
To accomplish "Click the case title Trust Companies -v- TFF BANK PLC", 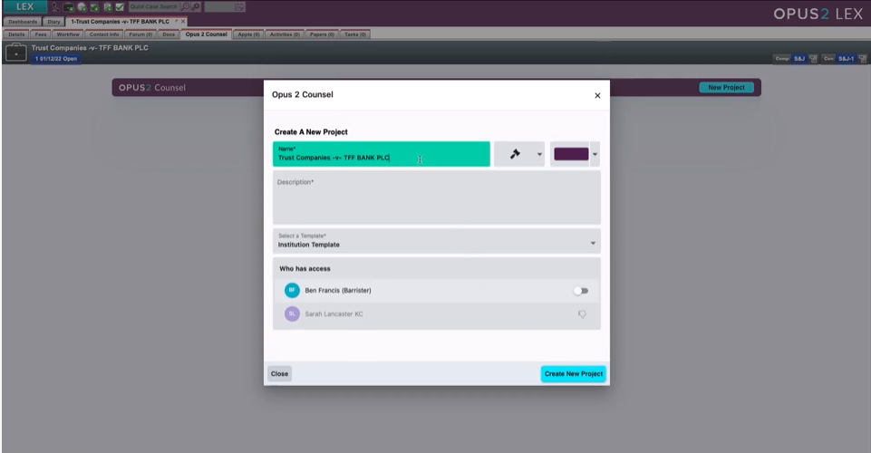I will [90, 48].
